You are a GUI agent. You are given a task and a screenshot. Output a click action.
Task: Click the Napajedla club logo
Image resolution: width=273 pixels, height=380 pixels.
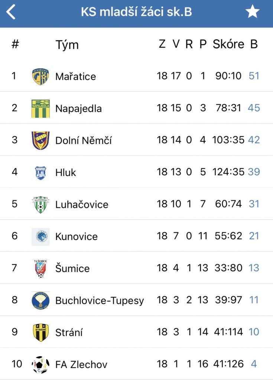click(x=40, y=108)
